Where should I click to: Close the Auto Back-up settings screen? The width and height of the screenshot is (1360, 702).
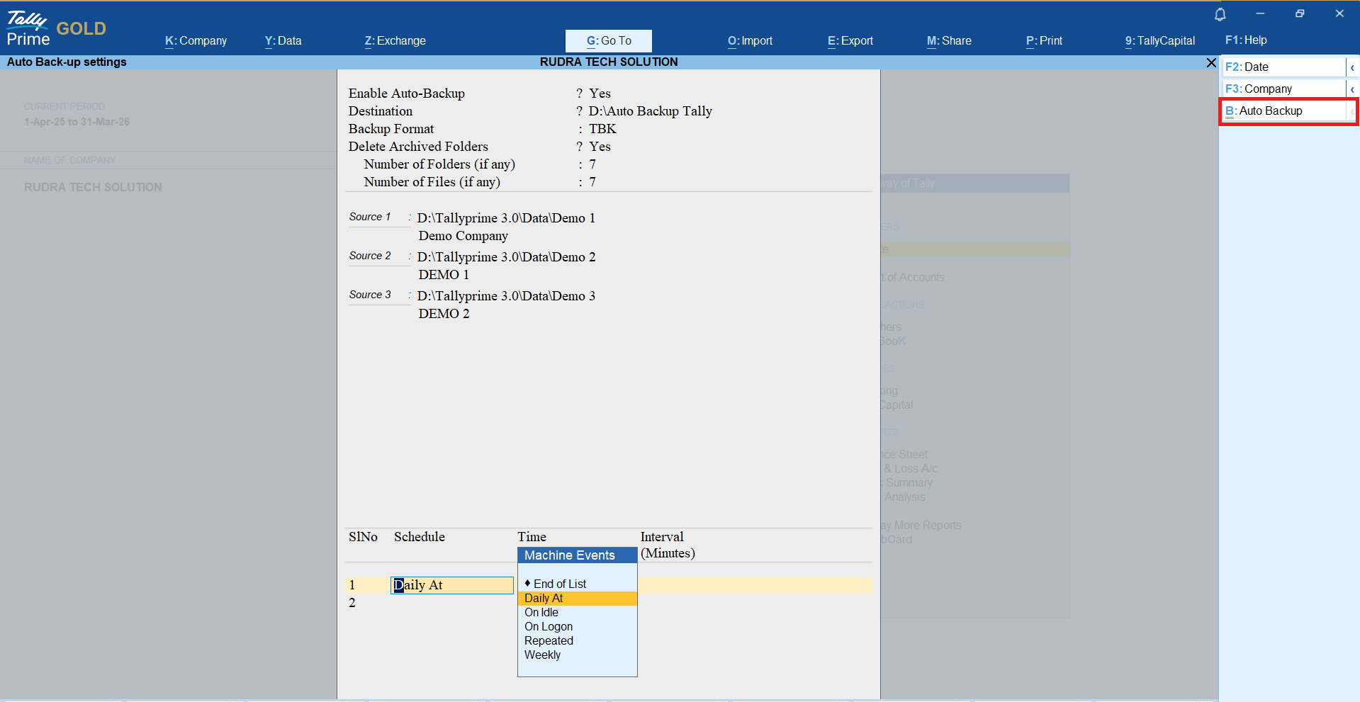click(x=1210, y=63)
